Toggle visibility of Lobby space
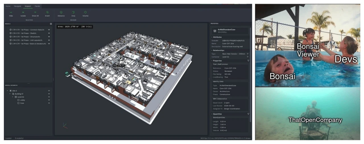Image resolution: width=364 pixels, height=144 pixels. click(x=49, y=100)
